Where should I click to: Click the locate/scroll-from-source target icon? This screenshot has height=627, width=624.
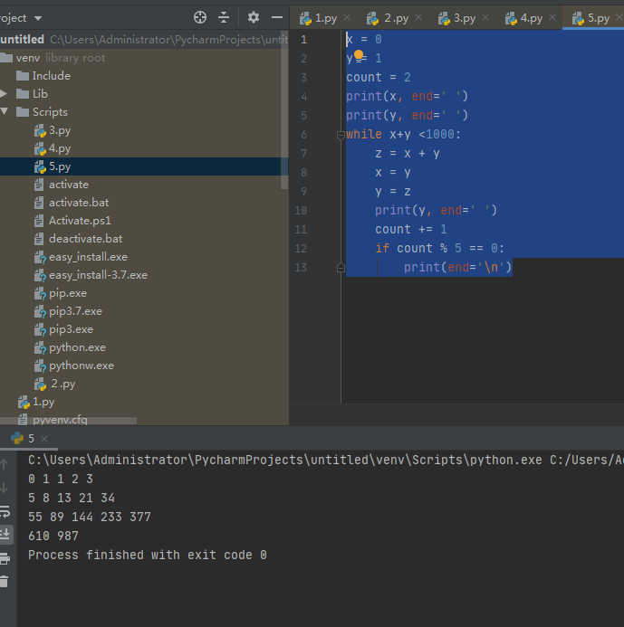(200, 17)
